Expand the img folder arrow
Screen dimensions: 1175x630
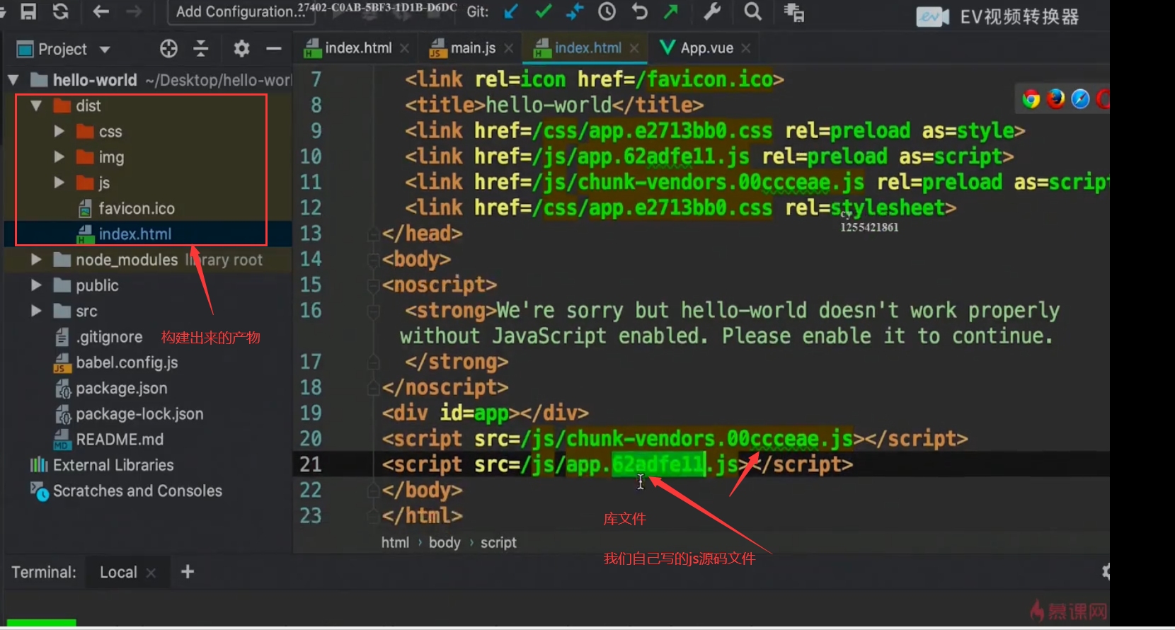coord(59,157)
